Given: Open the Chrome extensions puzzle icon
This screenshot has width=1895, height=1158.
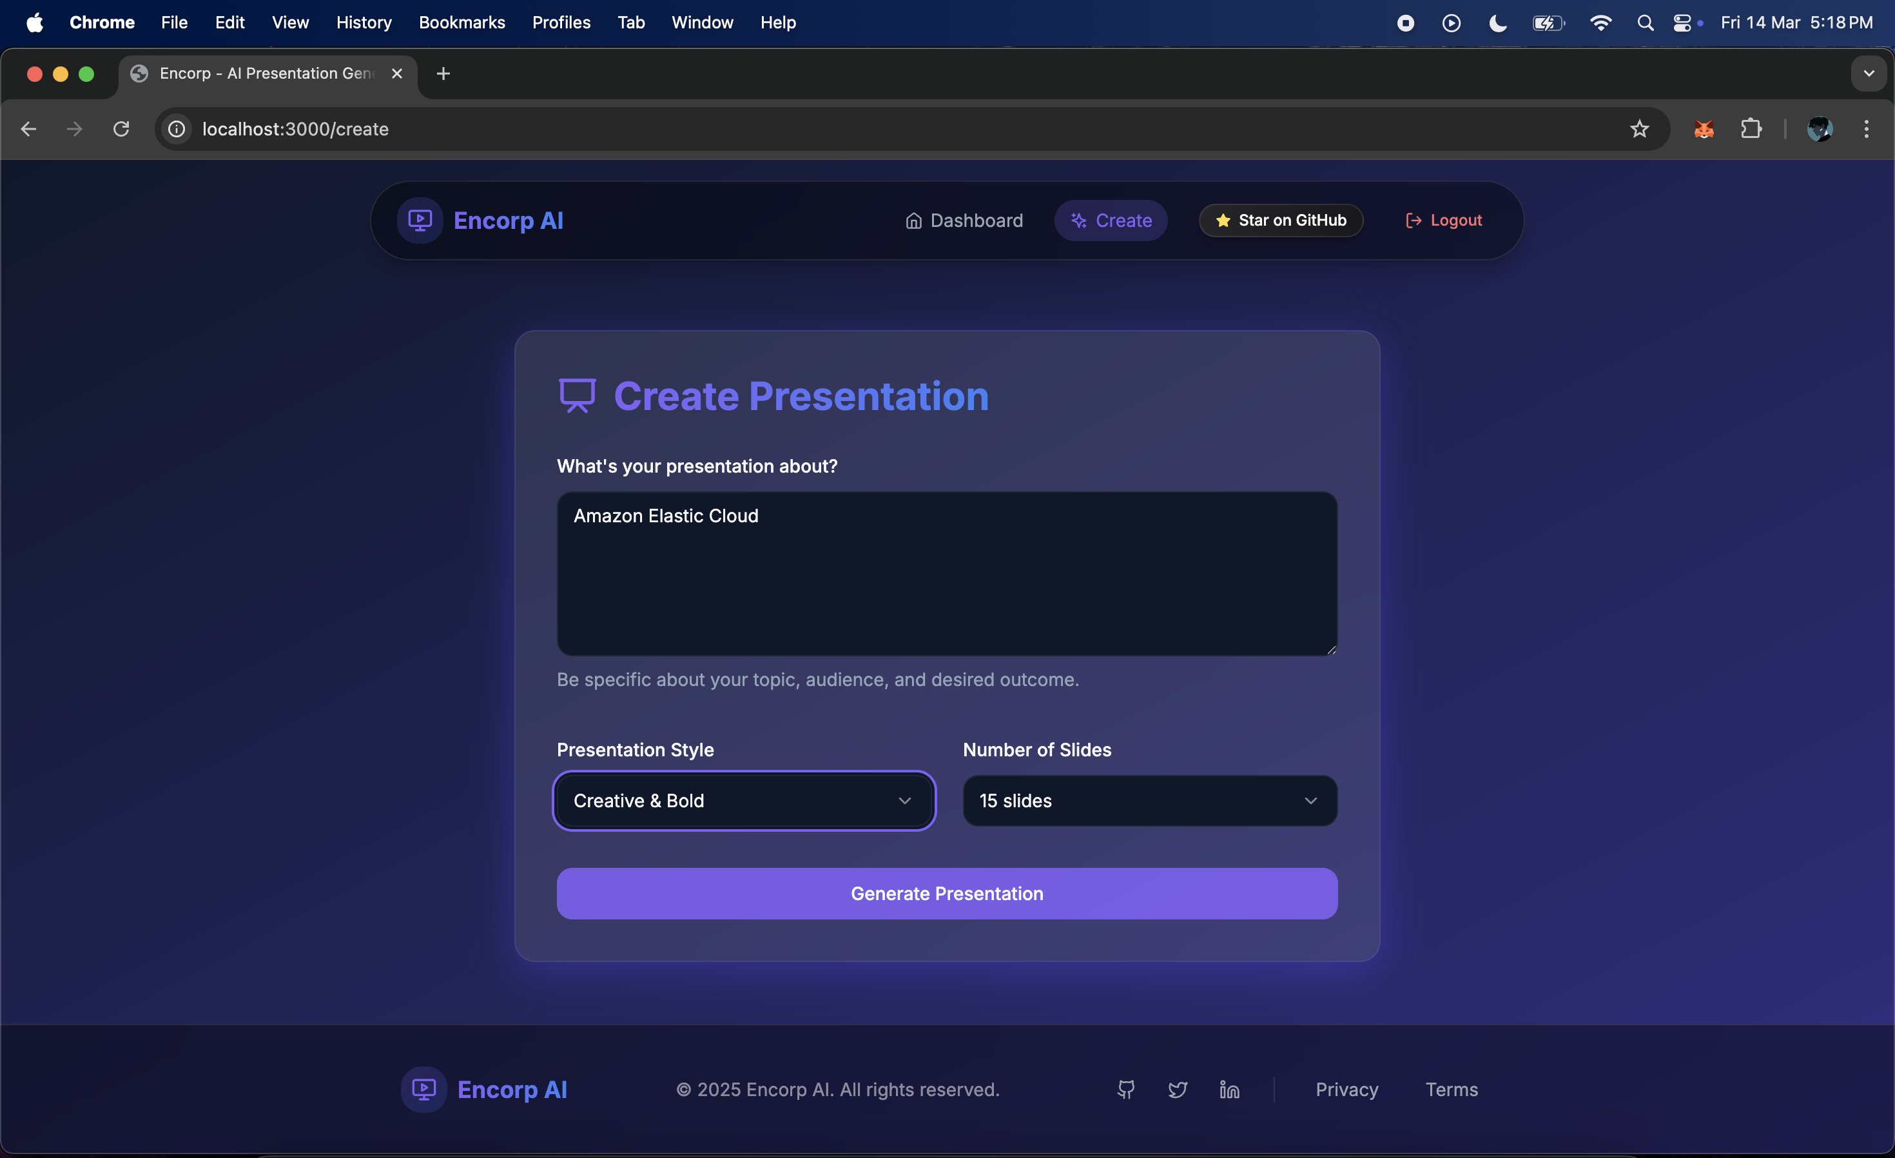Looking at the screenshot, I should click(x=1751, y=128).
